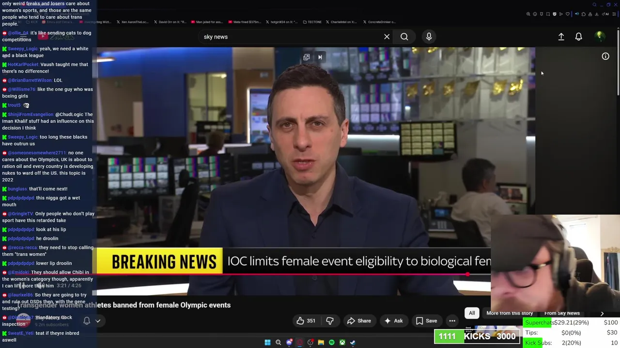Screen dimensions: 620x348
Task: Open browser easy setup menu icon
Action: point(614,14)
